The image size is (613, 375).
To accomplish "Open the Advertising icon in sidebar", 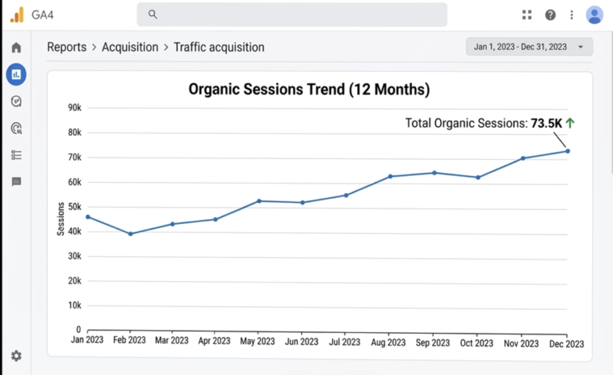I will 16,128.
